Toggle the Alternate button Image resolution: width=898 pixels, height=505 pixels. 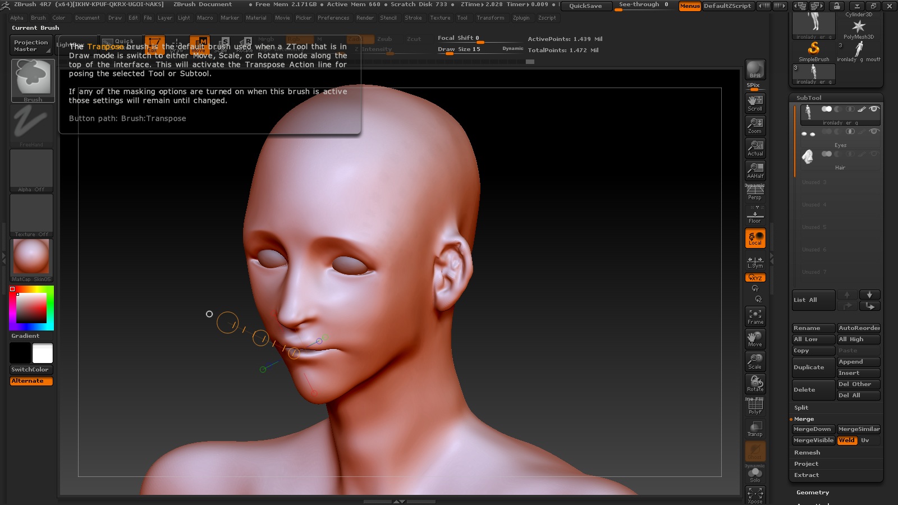coord(31,381)
